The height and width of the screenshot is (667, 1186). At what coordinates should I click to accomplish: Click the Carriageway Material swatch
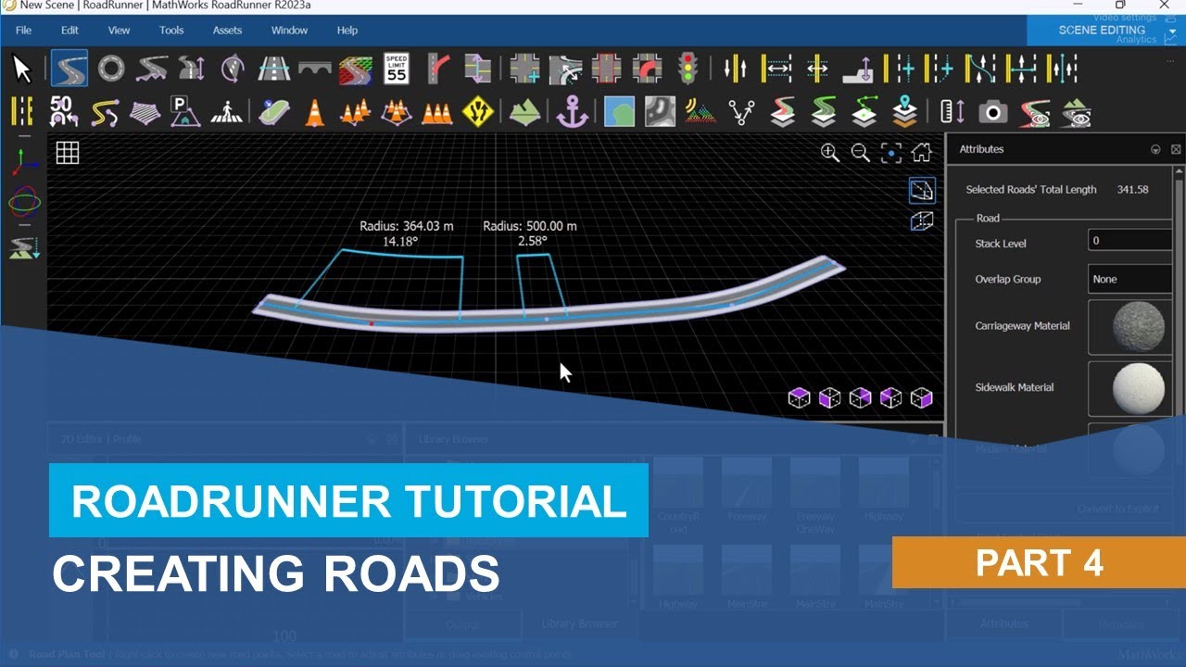(1138, 326)
